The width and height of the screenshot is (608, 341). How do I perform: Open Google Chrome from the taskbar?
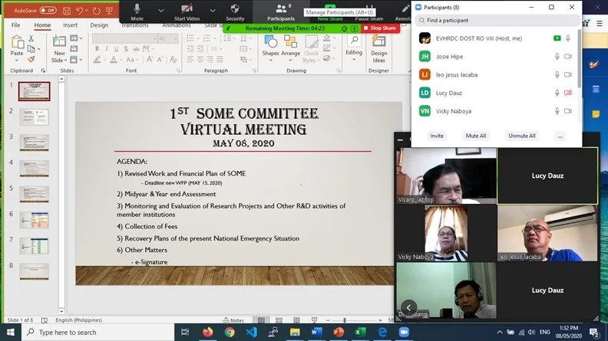click(230, 332)
